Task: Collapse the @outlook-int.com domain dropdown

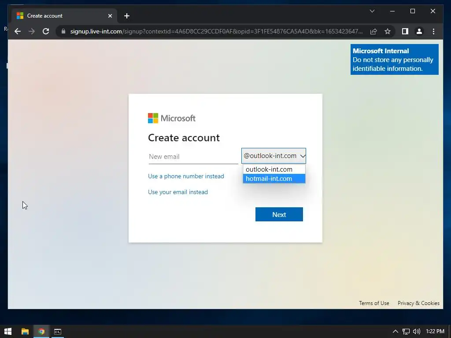Action: coord(274,156)
